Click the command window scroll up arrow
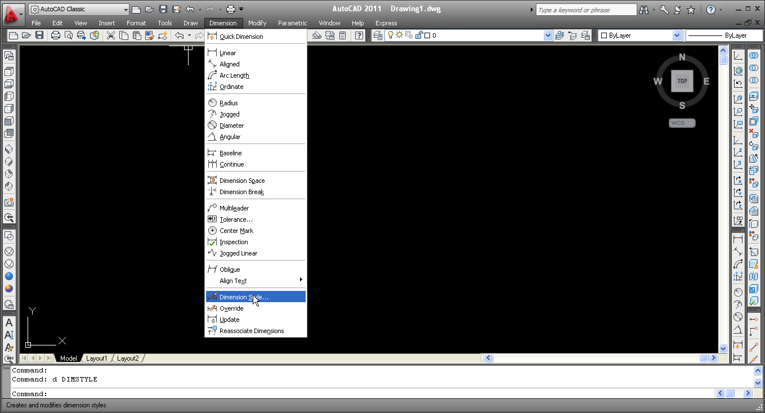765x413 pixels. tap(758, 370)
